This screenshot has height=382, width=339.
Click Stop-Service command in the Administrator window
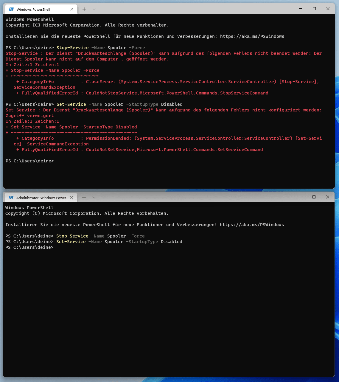click(x=72, y=236)
